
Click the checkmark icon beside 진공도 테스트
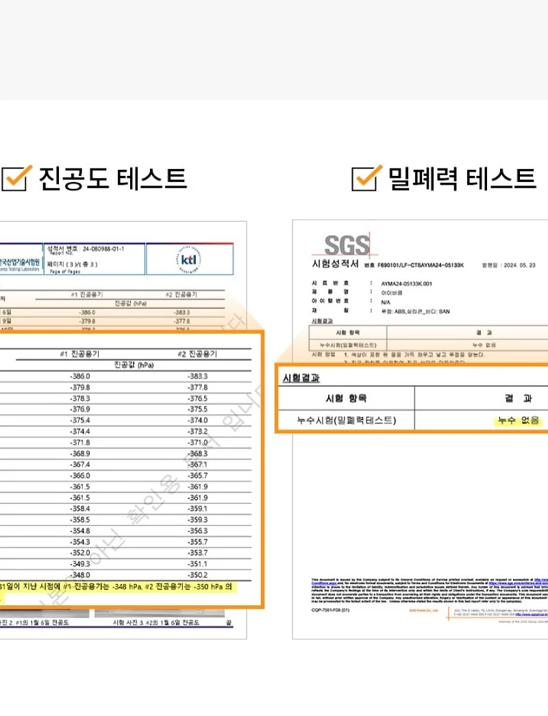pos(16,177)
